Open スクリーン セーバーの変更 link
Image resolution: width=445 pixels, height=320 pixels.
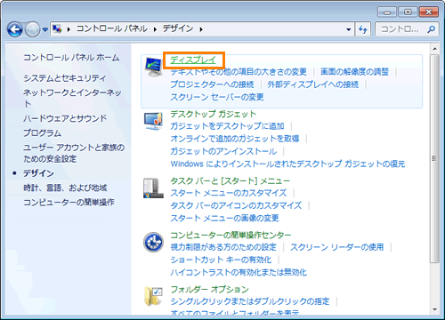coord(217,98)
